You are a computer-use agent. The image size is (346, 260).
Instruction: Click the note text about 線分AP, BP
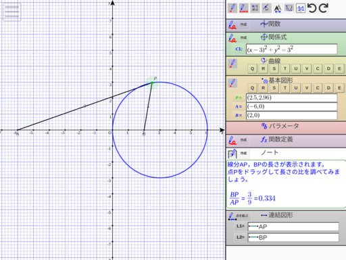point(283,172)
